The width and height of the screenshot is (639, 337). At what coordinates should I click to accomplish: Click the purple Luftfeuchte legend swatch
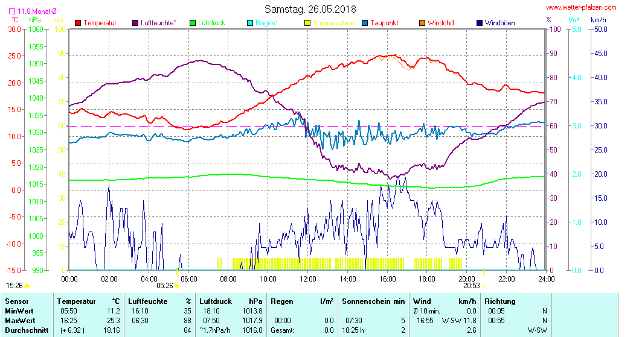tap(135, 23)
